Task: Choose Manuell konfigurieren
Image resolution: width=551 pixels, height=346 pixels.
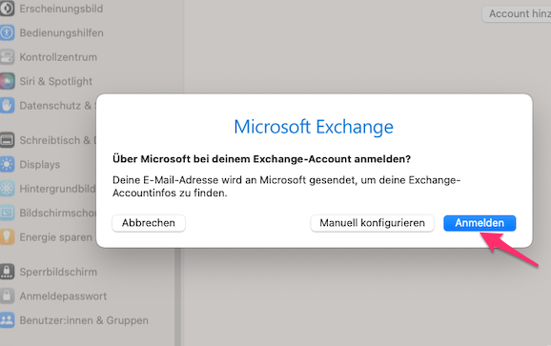Action: [x=372, y=223]
